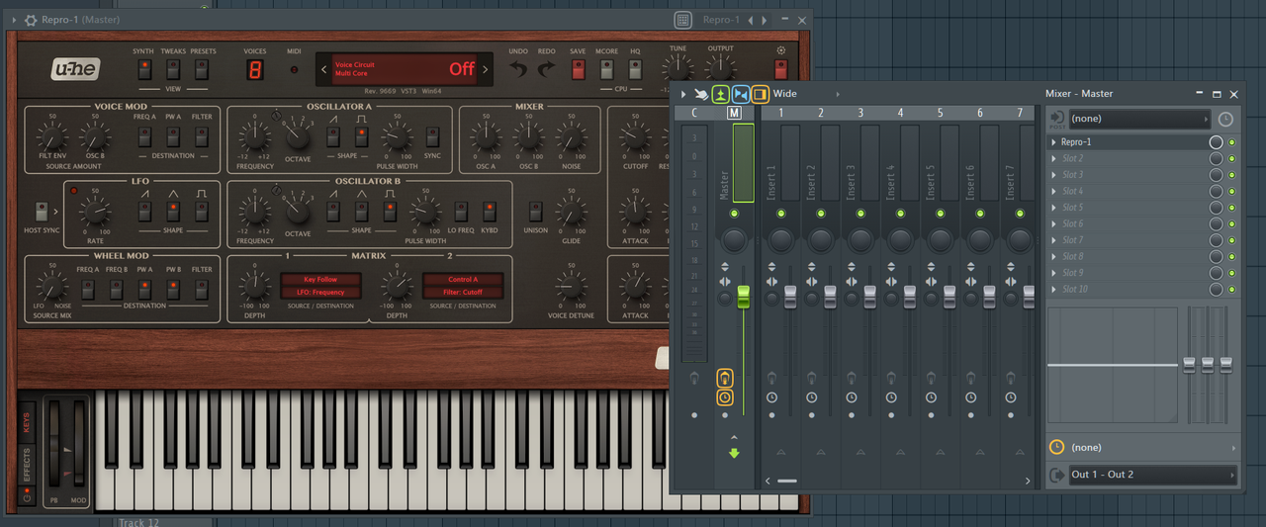Toggle the UNISON switch
Image resolution: width=1266 pixels, height=527 pixels.
[x=535, y=211]
